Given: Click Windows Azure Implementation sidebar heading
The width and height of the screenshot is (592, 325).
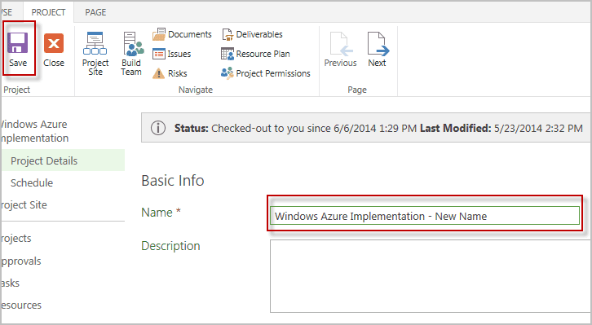Looking at the screenshot, I should click(x=34, y=131).
